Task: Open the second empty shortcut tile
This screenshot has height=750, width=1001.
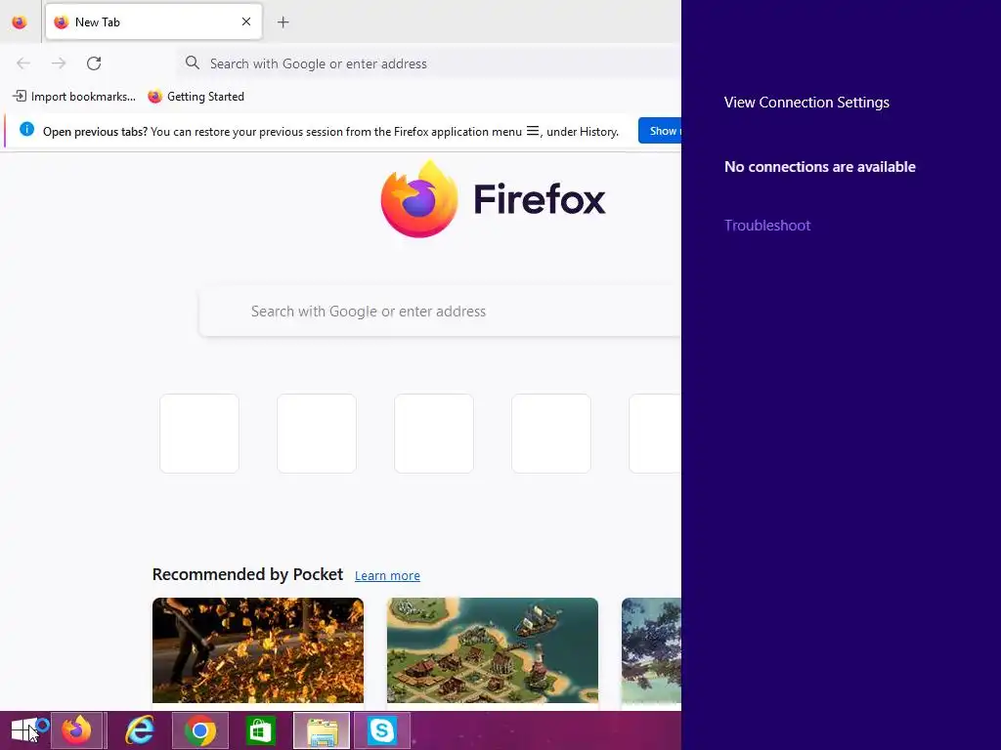Action: (317, 434)
